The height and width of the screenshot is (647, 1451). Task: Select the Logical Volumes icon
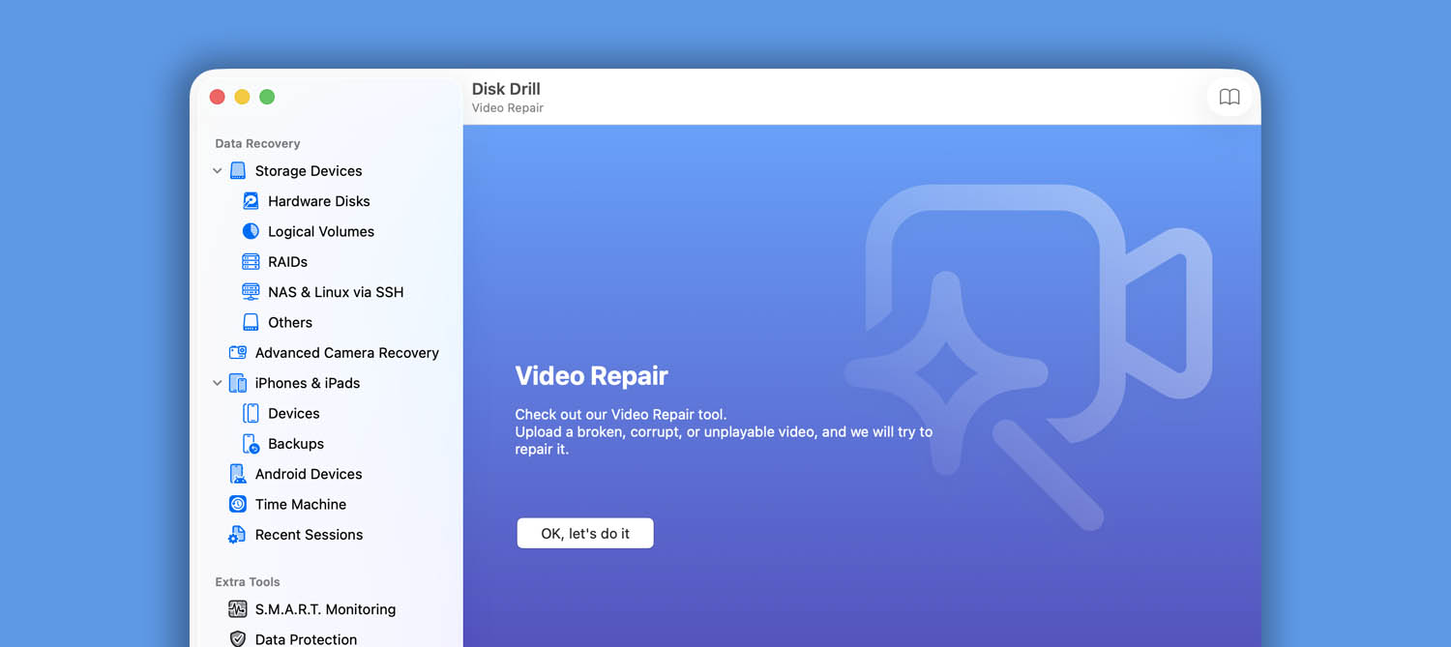pos(251,231)
